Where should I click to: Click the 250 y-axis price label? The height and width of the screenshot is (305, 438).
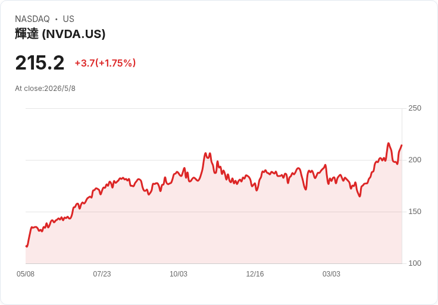point(415,108)
